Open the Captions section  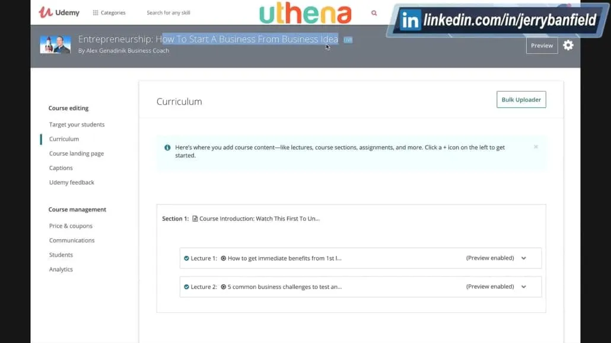[61, 168]
